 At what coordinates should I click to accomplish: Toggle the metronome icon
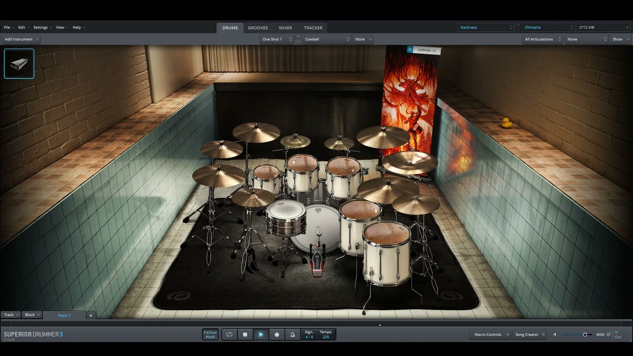pyautogui.click(x=292, y=335)
